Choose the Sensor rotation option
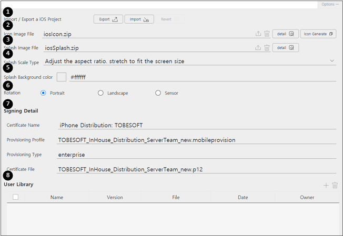 coord(158,93)
